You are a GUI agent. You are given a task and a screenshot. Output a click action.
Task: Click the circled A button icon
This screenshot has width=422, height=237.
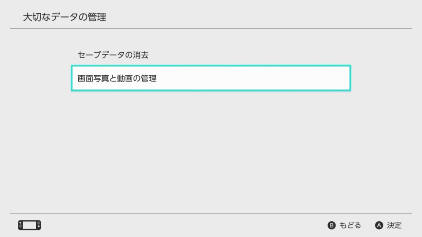click(379, 225)
